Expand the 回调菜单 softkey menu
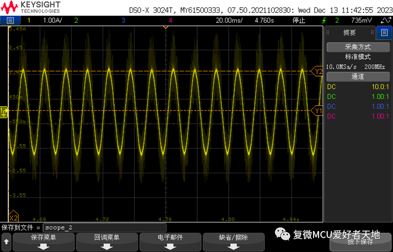This screenshot has height=252, width=393. 107,242
